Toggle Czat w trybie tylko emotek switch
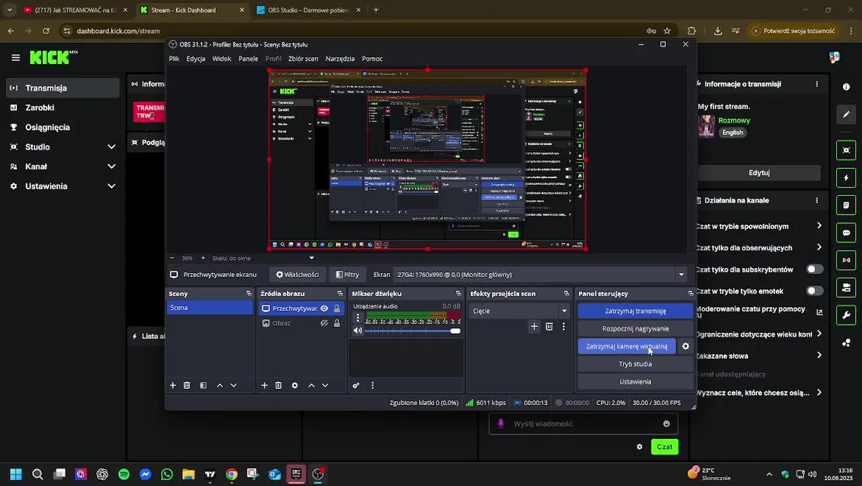Image resolution: width=862 pixels, height=486 pixels. point(815,291)
